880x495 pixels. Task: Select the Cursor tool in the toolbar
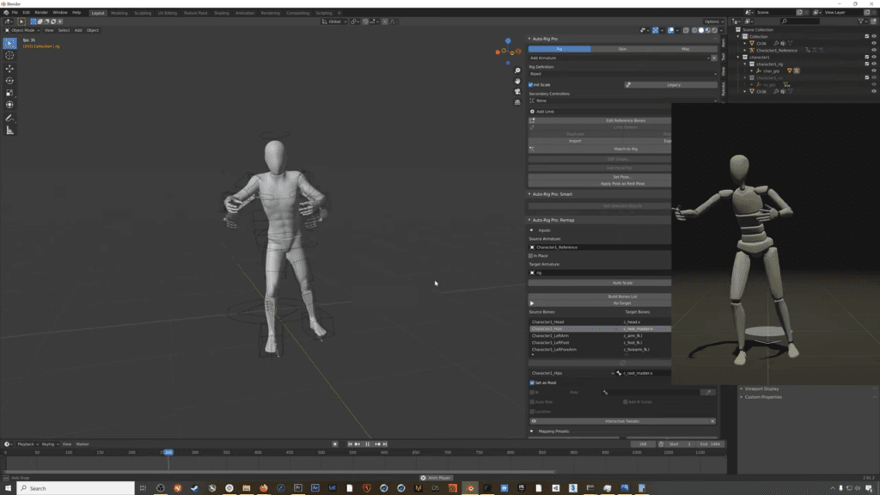click(x=9, y=56)
